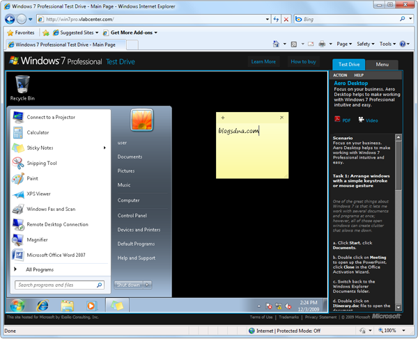Viewport: 418px width, 339px height.
Task: Click Add to Favorites Bar star icon
Action: (x=46, y=33)
